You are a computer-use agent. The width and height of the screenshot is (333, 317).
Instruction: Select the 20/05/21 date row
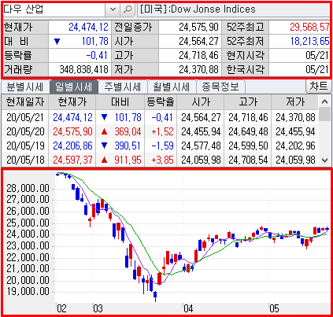pyautogui.click(x=160, y=117)
